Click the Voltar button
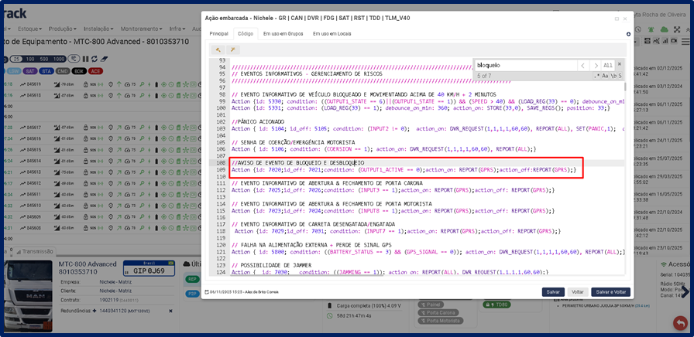694x337 pixels. coord(577,292)
